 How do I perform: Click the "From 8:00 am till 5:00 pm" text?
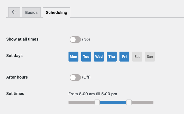click(x=93, y=94)
